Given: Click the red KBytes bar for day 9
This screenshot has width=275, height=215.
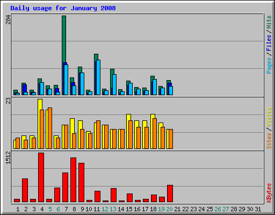Looking at the screenshot, I should tap(81, 183).
